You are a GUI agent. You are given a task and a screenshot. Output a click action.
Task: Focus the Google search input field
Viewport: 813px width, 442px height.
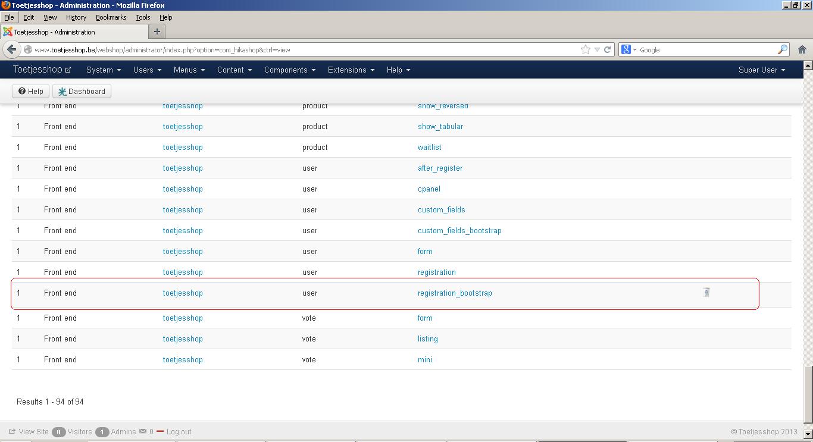[x=707, y=50]
